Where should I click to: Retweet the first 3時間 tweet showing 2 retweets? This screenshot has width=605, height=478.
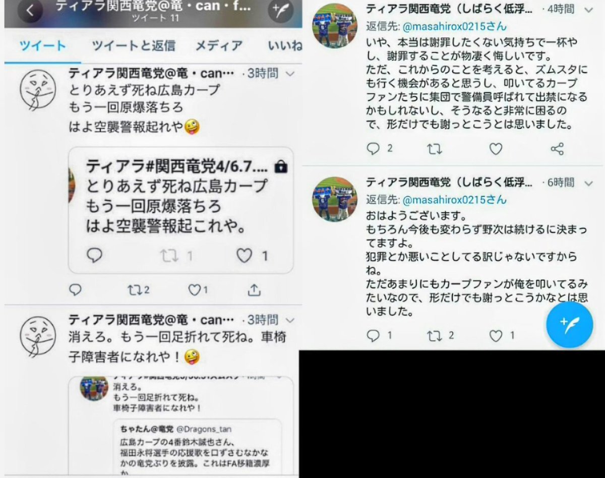138,289
